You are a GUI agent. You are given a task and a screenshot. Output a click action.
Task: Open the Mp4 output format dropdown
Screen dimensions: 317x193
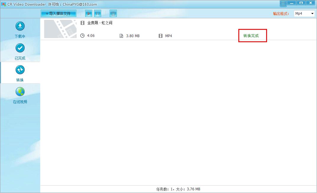coord(304,13)
